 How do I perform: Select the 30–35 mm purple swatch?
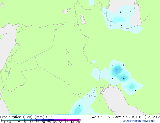click(x=57, y=120)
